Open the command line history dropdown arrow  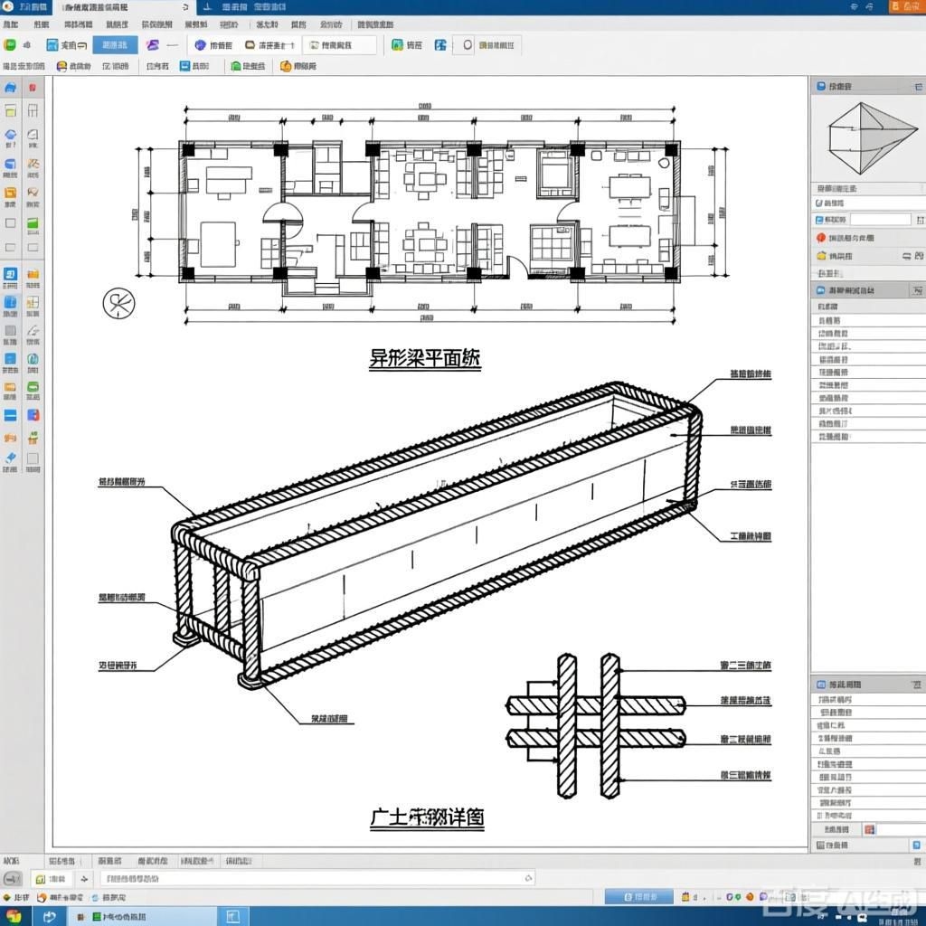pos(528,878)
